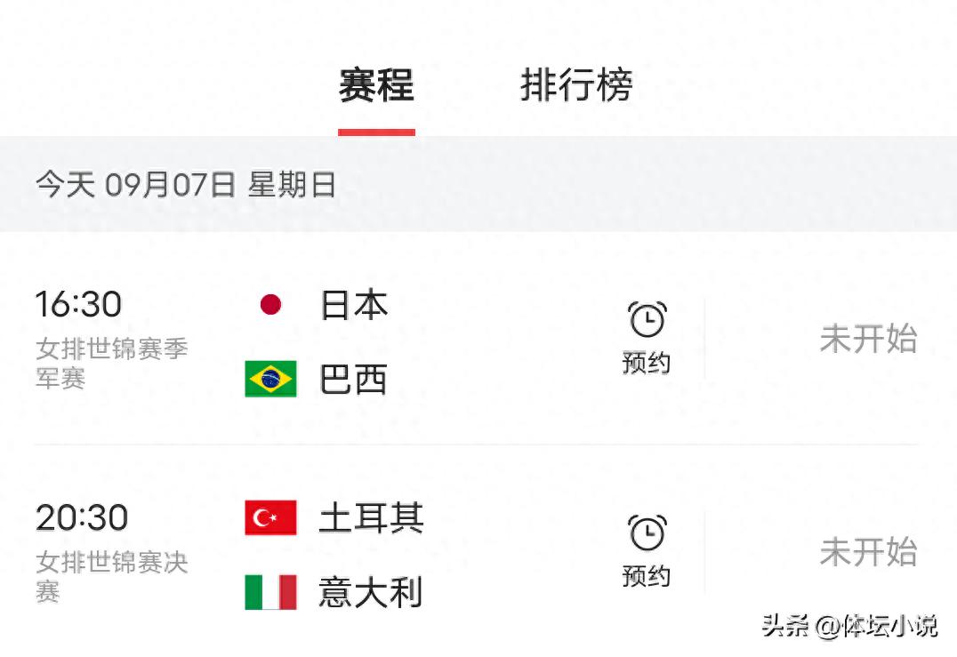Open team 日本
Image resolution: width=957 pixels, height=657 pixels.
(x=354, y=304)
